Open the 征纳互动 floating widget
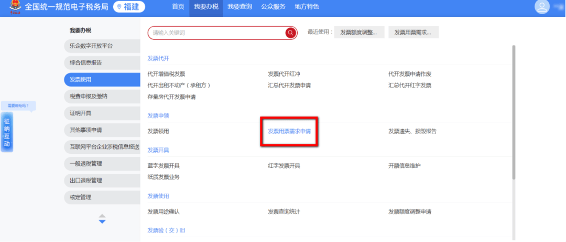Screen dimensions: 566x242 [x=7, y=132]
